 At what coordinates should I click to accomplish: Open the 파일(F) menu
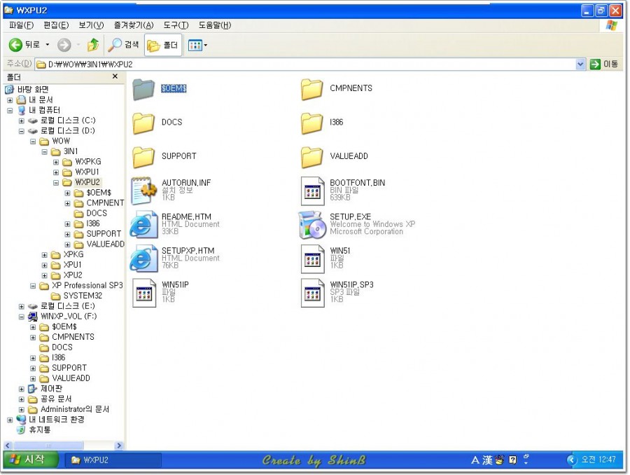[21, 25]
